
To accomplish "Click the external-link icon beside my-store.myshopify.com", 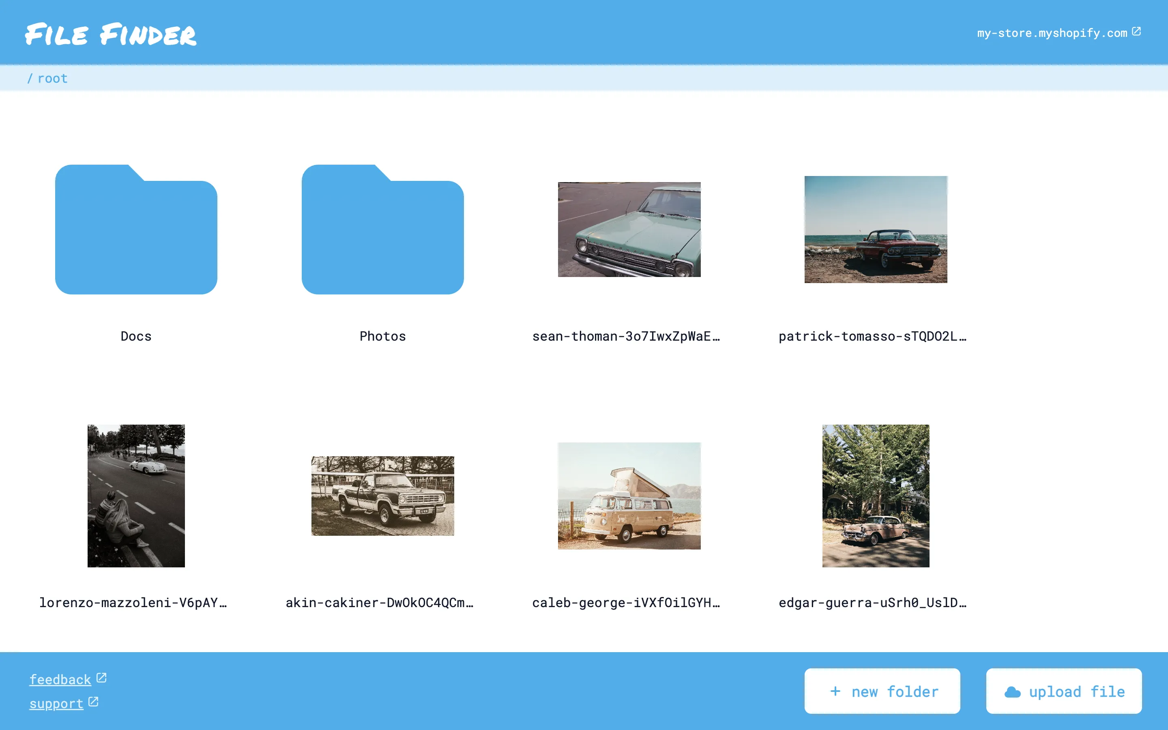I will point(1137,32).
